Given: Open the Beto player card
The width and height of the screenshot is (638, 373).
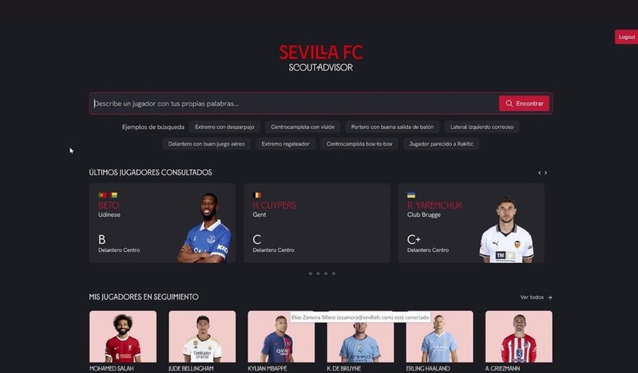Looking at the screenshot, I should click(x=162, y=223).
